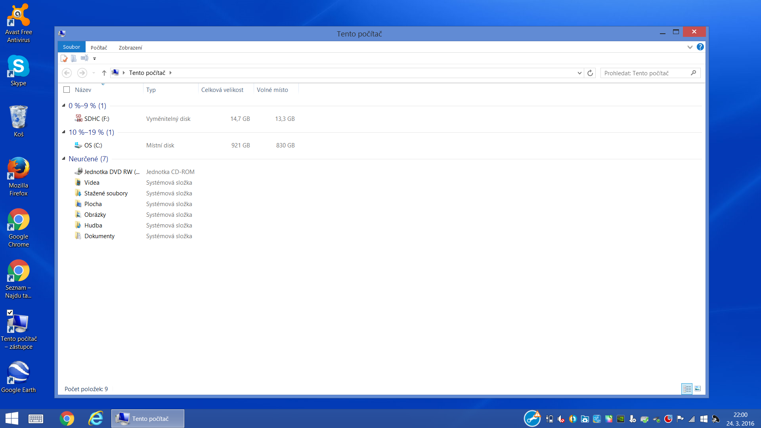761x428 pixels.
Task: Select the details view icon in the status bar
Action: [687, 389]
